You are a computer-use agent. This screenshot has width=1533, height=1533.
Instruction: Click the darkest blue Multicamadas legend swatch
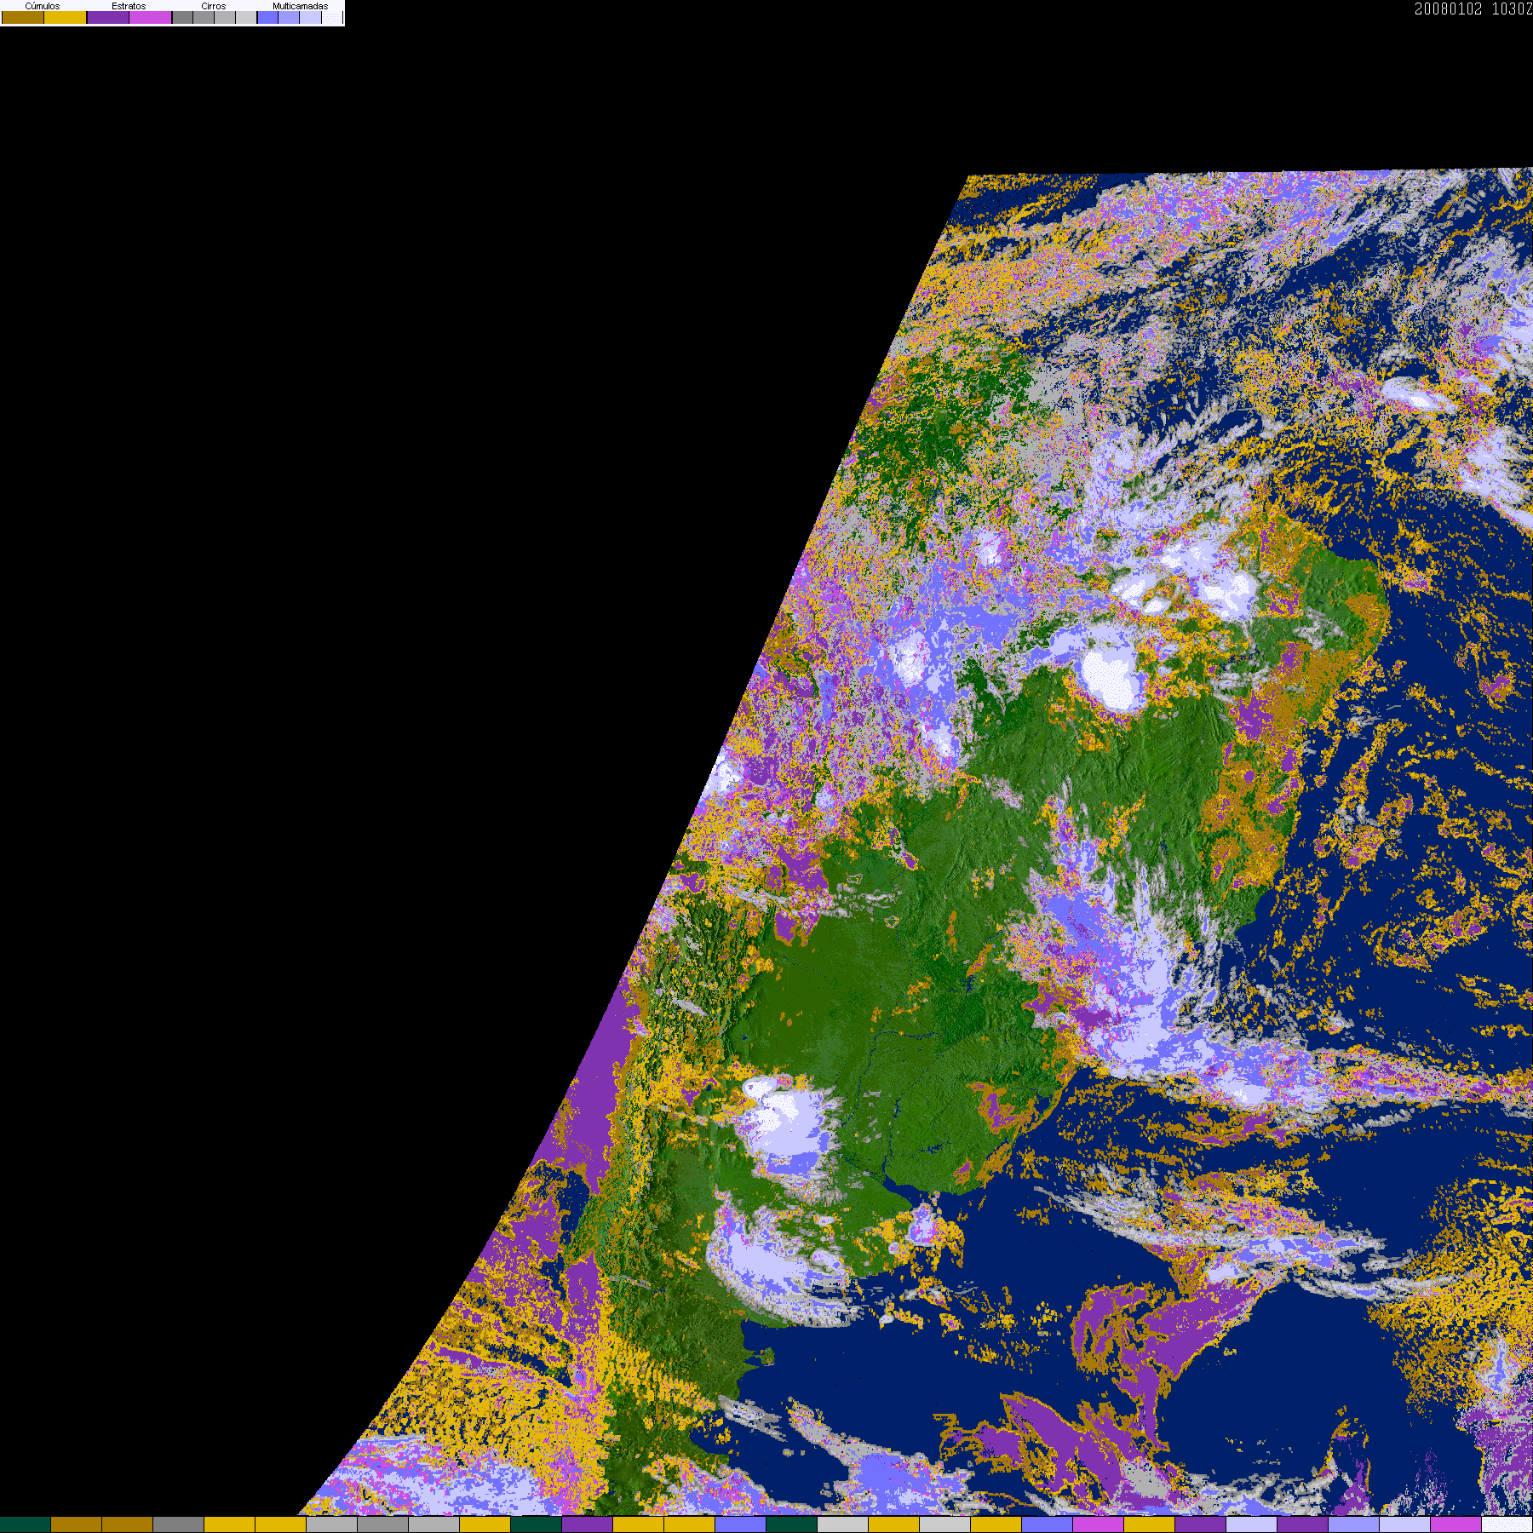click(267, 17)
